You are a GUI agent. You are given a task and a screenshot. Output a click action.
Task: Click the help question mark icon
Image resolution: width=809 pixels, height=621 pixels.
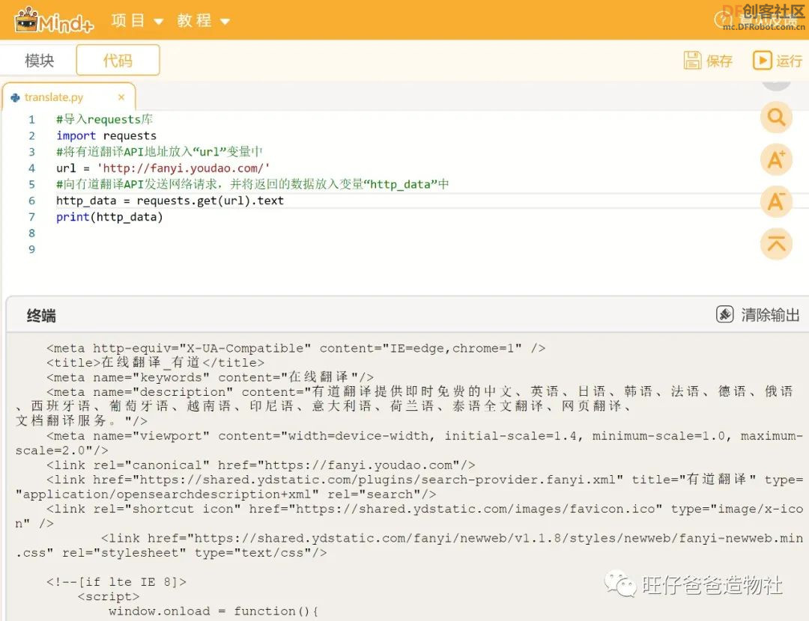coord(721,20)
